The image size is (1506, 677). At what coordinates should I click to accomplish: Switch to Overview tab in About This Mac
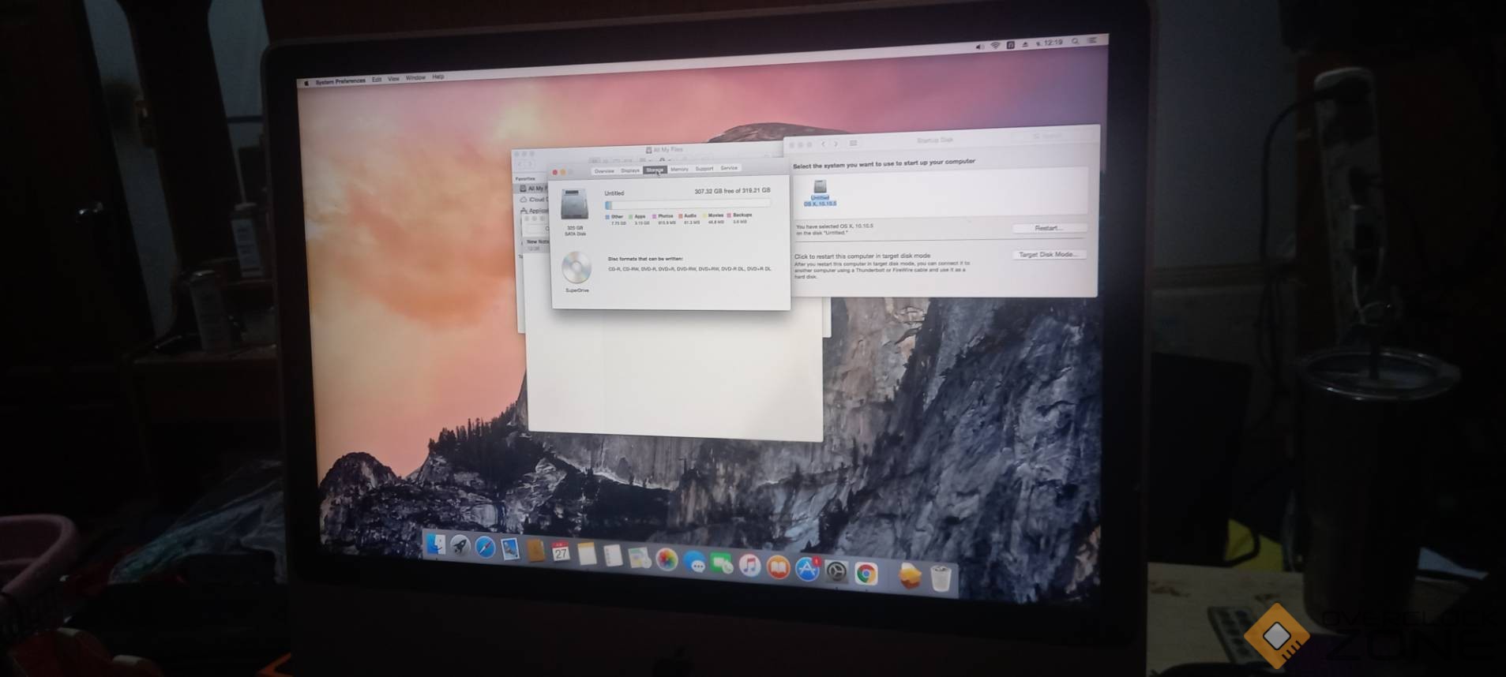point(604,171)
